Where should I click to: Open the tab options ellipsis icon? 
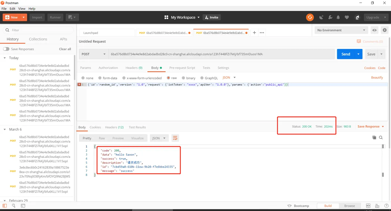[262, 33]
